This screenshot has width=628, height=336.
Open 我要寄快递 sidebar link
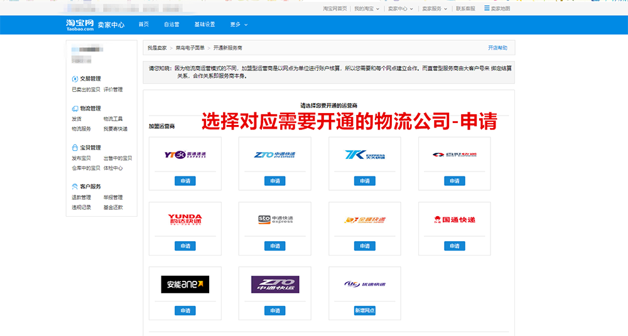116,129
